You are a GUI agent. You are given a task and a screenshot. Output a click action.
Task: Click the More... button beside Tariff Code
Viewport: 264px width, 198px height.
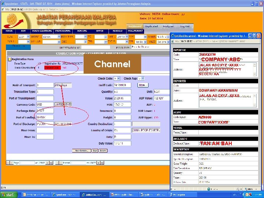[143, 85]
